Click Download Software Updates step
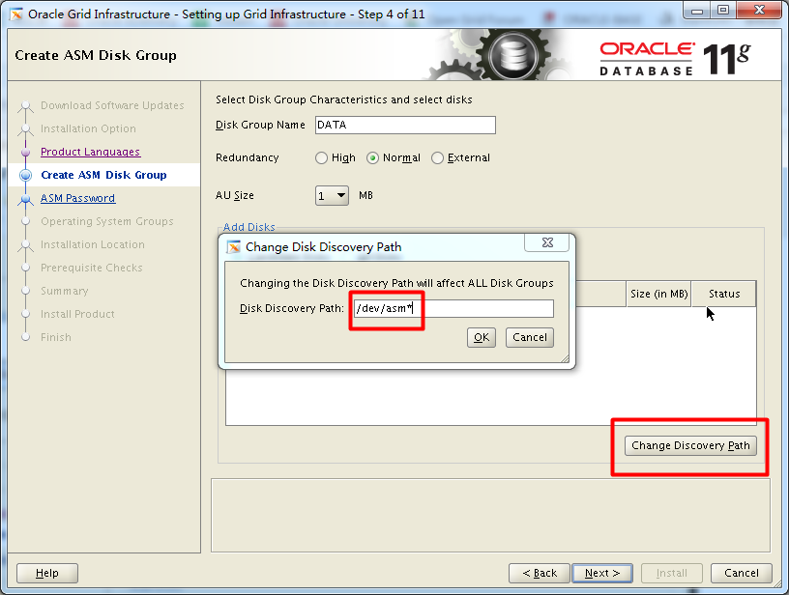The width and height of the screenshot is (789, 595). [112, 105]
